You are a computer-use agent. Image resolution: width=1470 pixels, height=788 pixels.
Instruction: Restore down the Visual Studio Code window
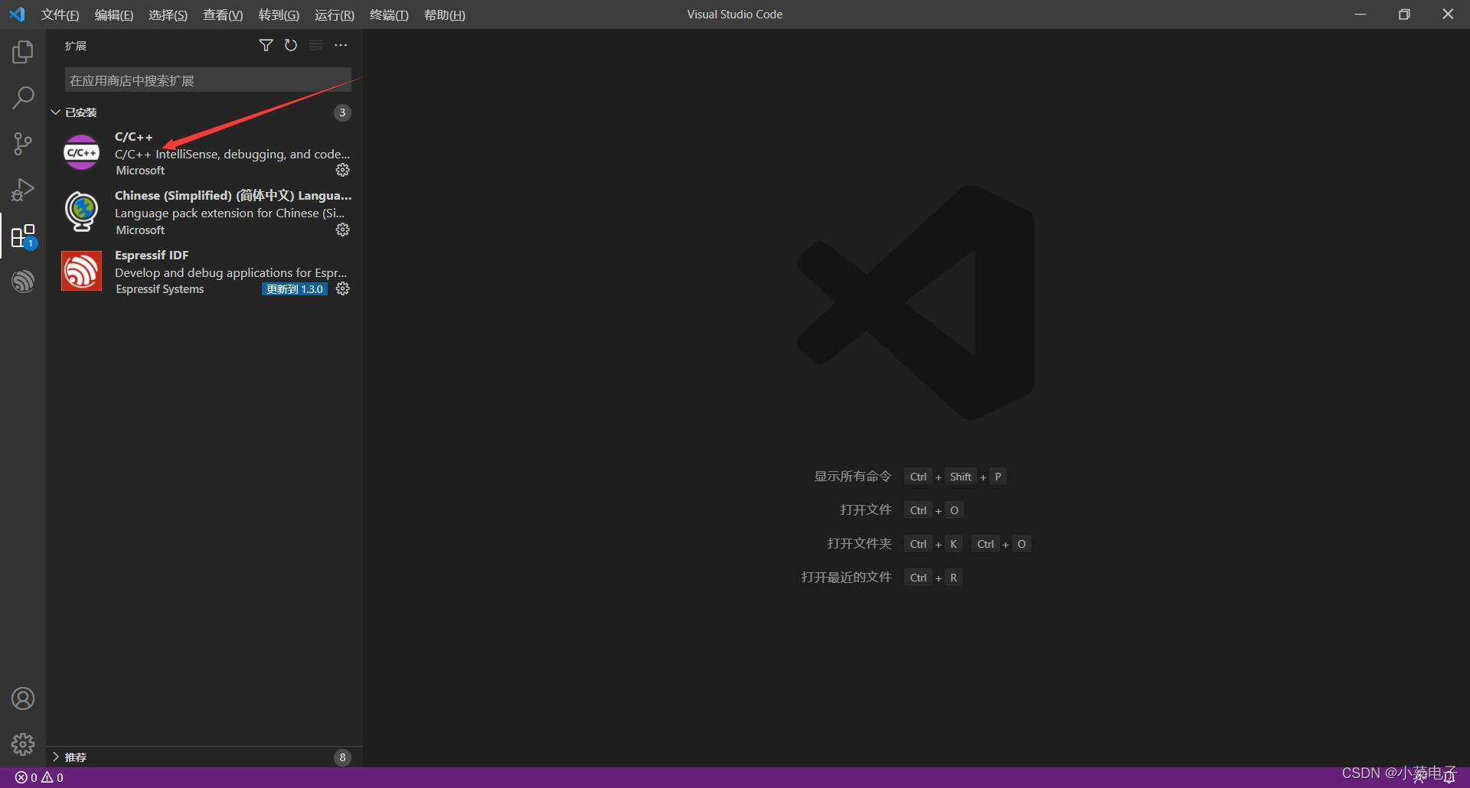[1404, 15]
